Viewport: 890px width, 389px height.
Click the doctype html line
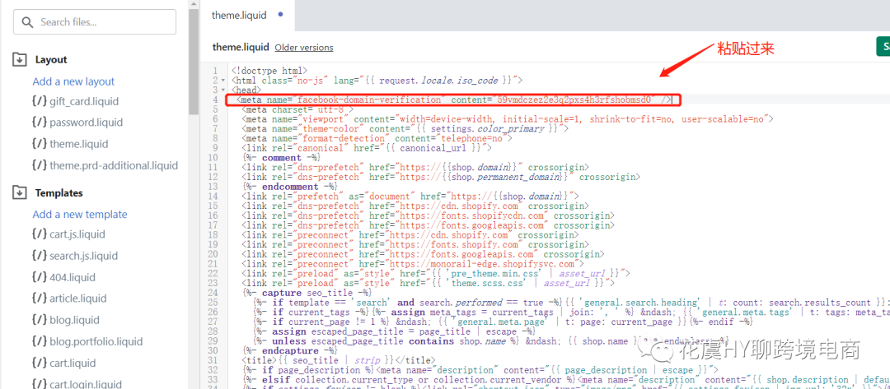tap(269, 71)
